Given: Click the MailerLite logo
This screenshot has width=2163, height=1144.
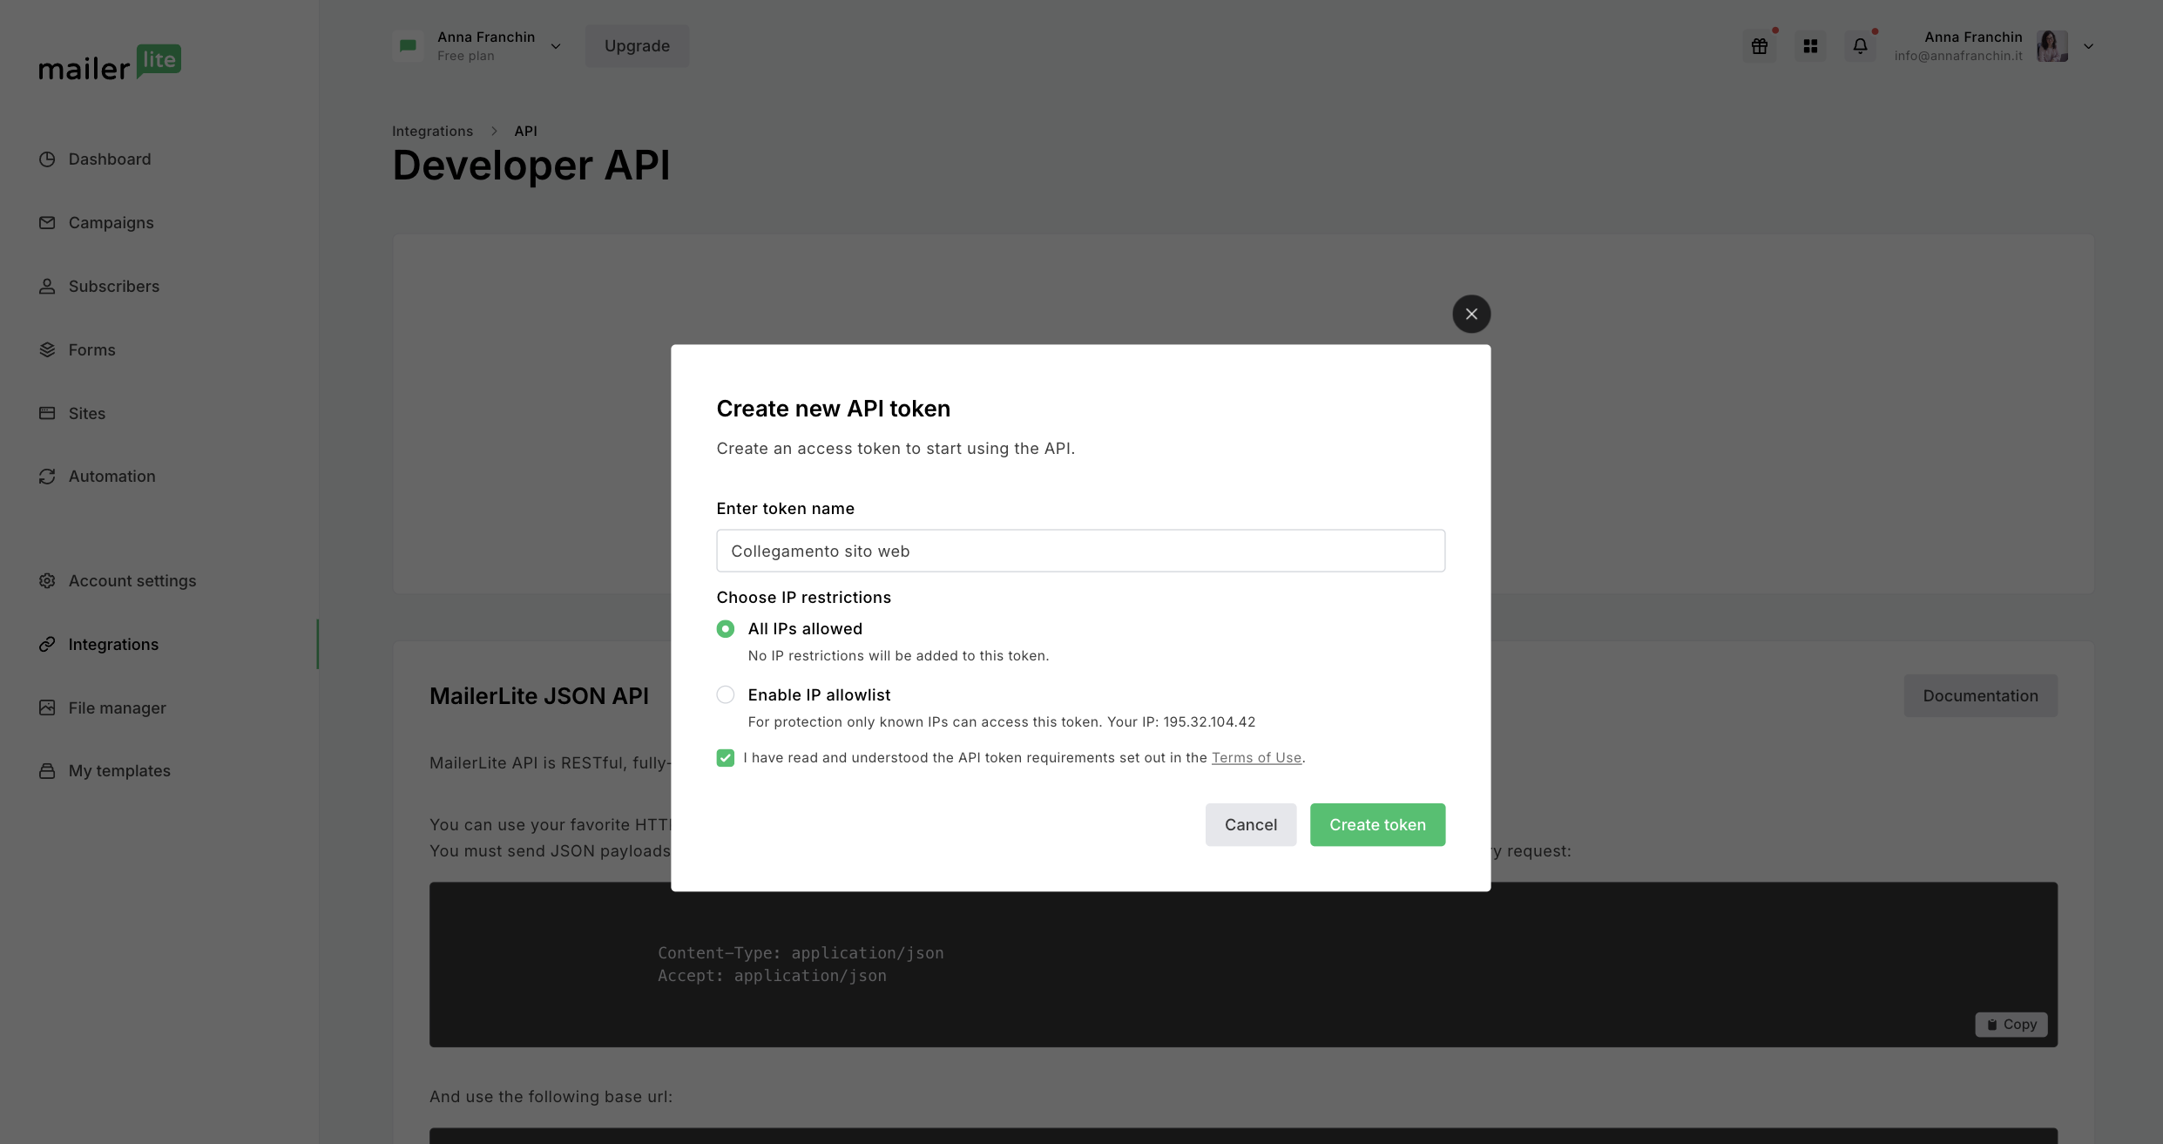Looking at the screenshot, I should tap(110, 63).
